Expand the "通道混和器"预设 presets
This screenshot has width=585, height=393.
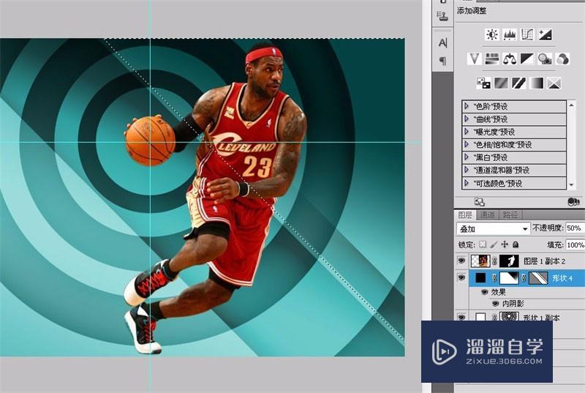click(x=467, y=170)
